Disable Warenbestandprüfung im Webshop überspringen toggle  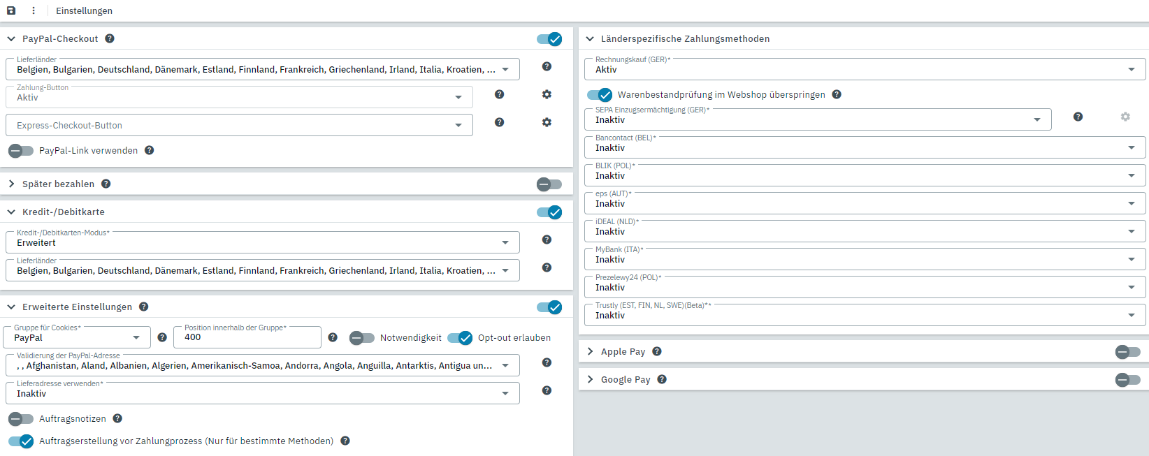coord(600,94)
